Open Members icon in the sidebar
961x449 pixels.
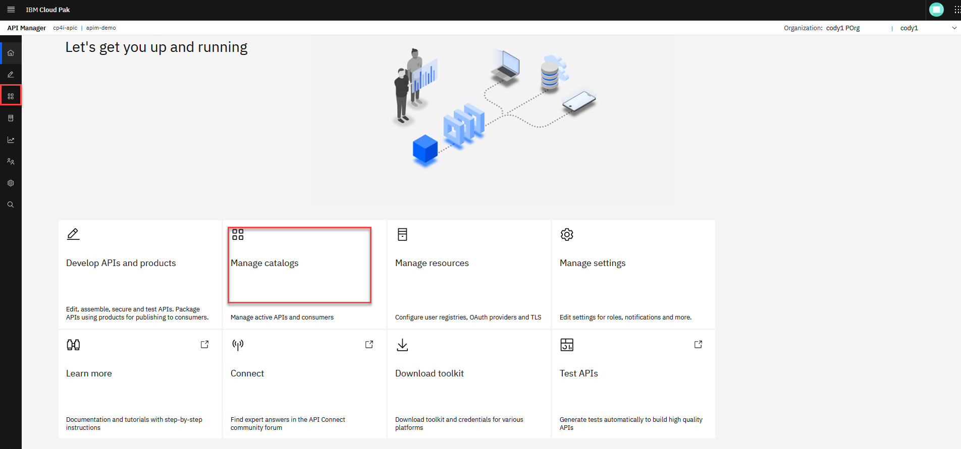(x=11, y=161)
